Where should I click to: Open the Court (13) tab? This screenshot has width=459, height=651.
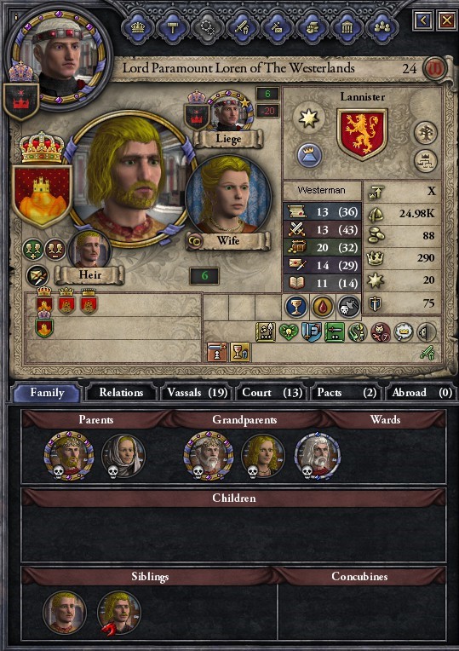[x=272, y=393]
